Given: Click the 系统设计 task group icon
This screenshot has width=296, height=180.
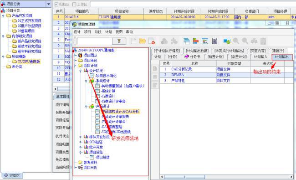Looking at the screenshot, I should pyautogui.click(x=92, y=81).
